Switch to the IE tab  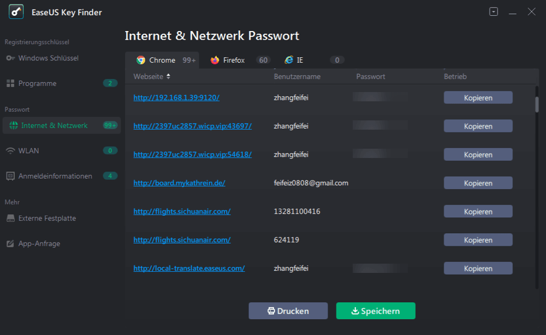coord(300,60)
